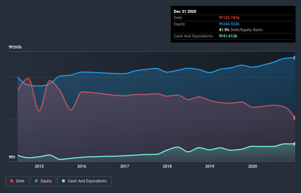This screenshot has height=193, width=301.
Task: Click Cash And Equivalents label in tooltip
Action: pyautogui.click(x=193, y=36)
